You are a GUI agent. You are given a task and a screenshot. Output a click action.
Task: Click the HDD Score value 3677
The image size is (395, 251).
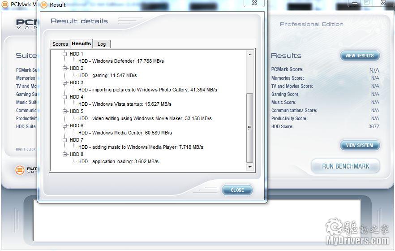click(x=374, y=126)
